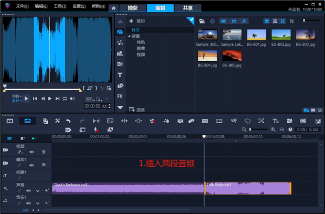Open the FX filter panel

click(120, 96)
